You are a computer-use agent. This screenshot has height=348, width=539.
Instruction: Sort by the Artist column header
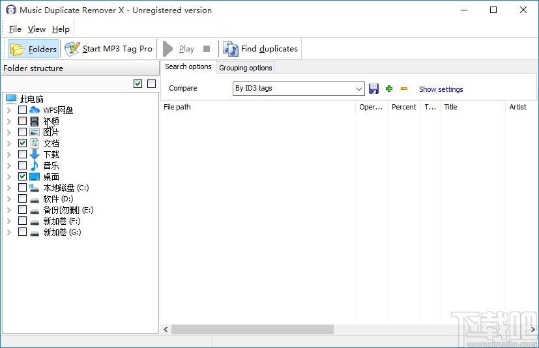pyautogui.click(x=521, y=107)
